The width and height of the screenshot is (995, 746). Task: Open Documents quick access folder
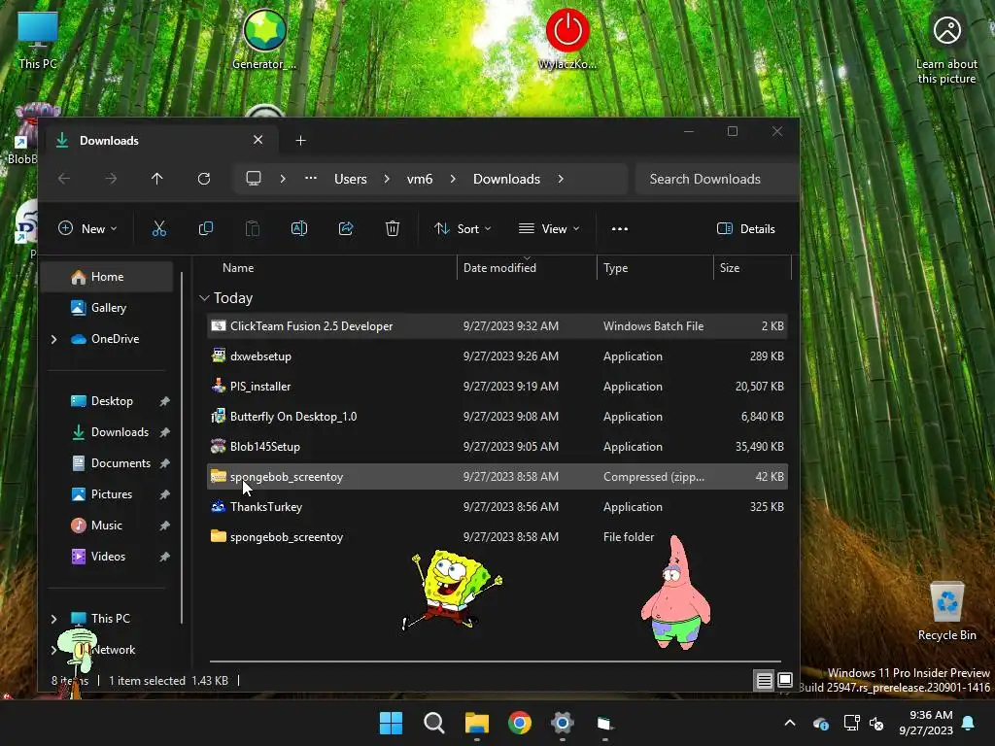pos(120,463)
